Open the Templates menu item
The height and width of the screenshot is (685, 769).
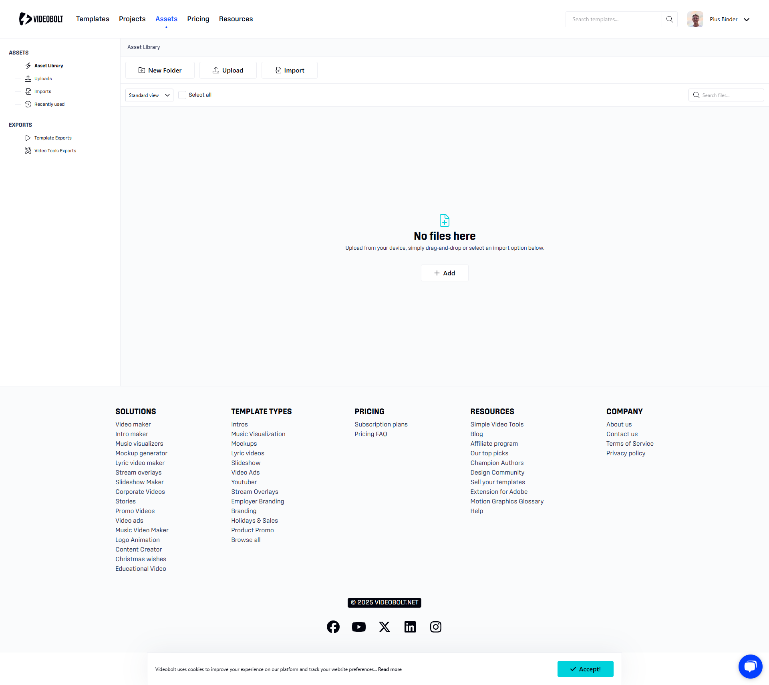(x=93, y=19)
